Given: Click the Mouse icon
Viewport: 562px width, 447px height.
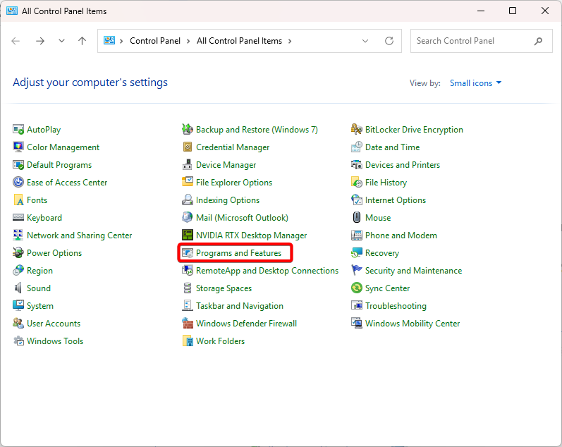Looking at the screenshot, I should pos(357,217).
